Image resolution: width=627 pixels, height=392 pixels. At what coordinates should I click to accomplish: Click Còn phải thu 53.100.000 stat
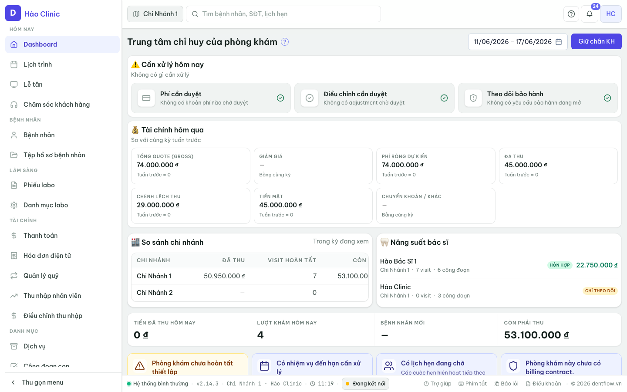pyautogui.click(x=560, y=330)
